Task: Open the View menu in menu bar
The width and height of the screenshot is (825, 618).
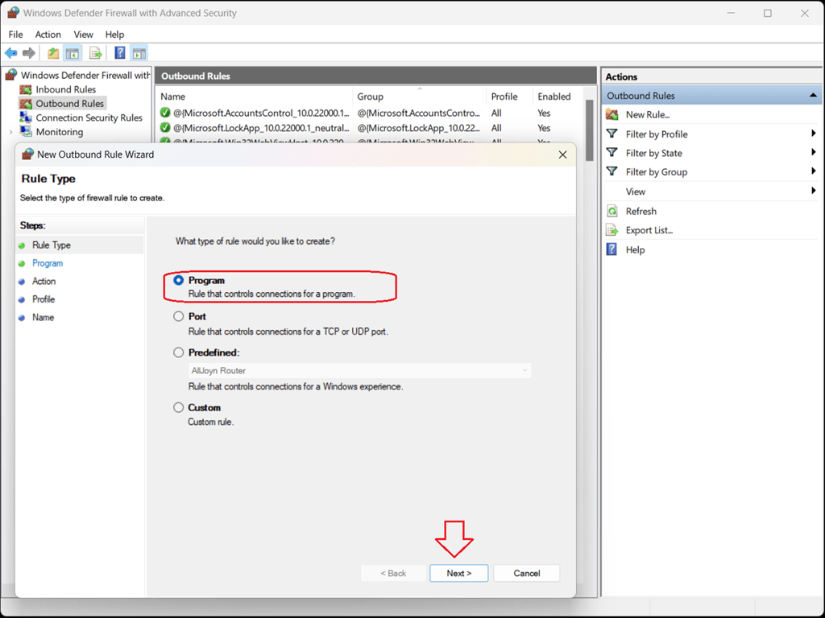Action: point(83,35)
